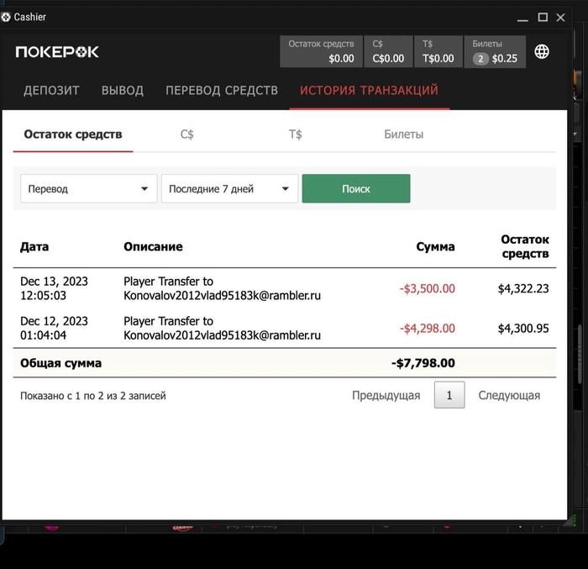Select the Остаток средств sub-tab
The image size is (588, 569).
click(73, 134)
